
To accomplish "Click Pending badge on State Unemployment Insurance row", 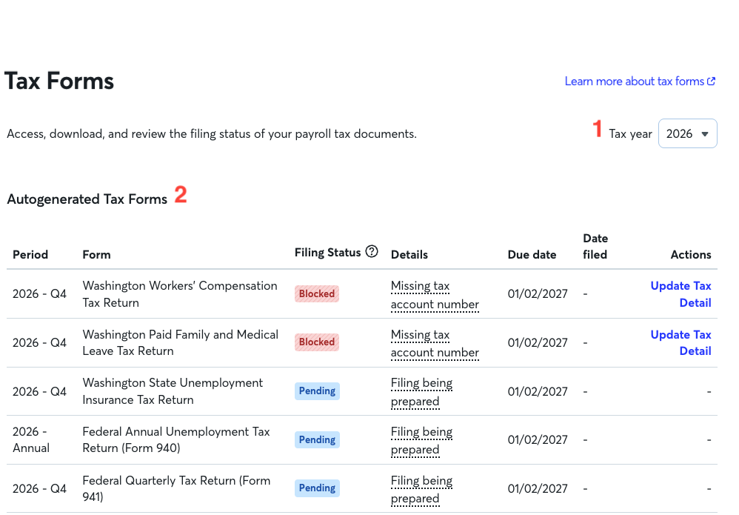I will [317, 391].
